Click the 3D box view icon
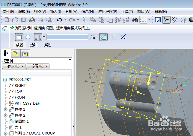 [x=183, y=20]
